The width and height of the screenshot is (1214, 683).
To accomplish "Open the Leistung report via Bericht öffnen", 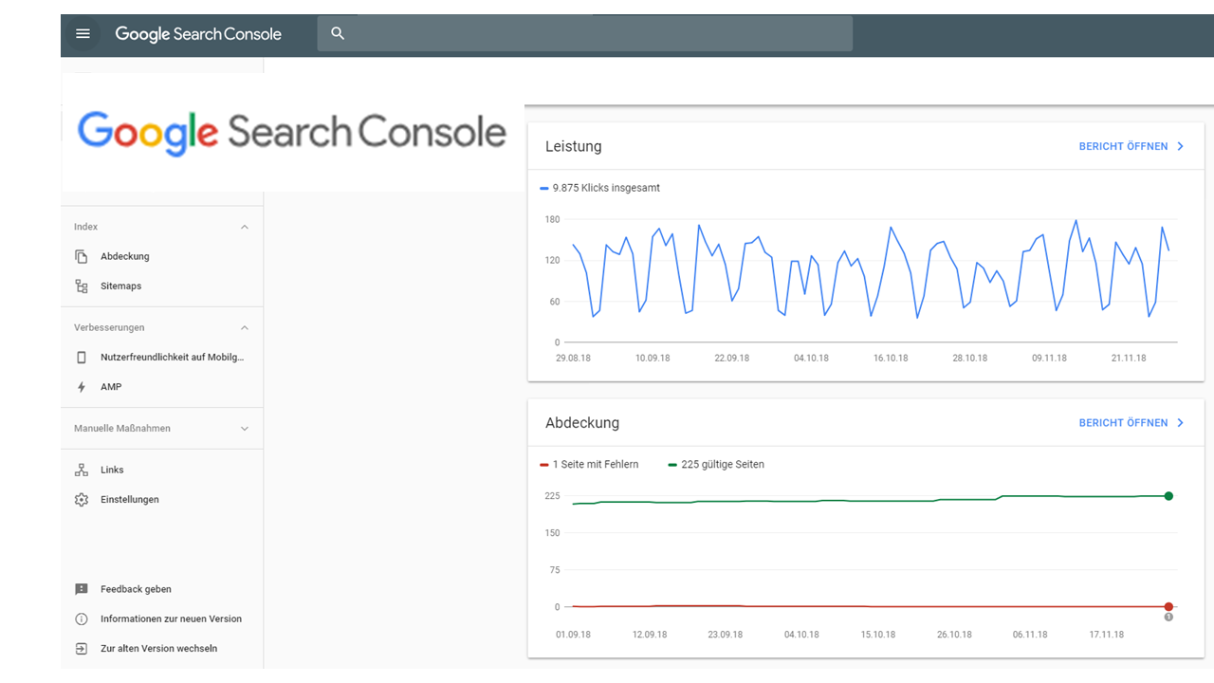I will pos(1123,147).
